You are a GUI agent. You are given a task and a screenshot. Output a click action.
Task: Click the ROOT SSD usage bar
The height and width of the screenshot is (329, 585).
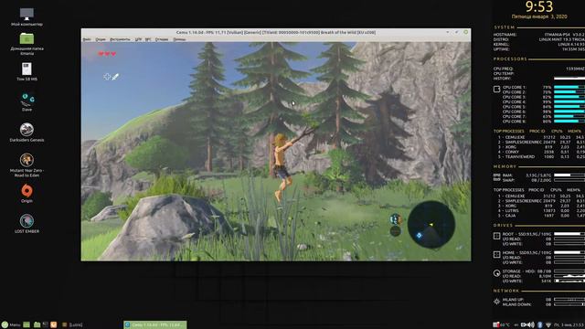coord(569,234)
